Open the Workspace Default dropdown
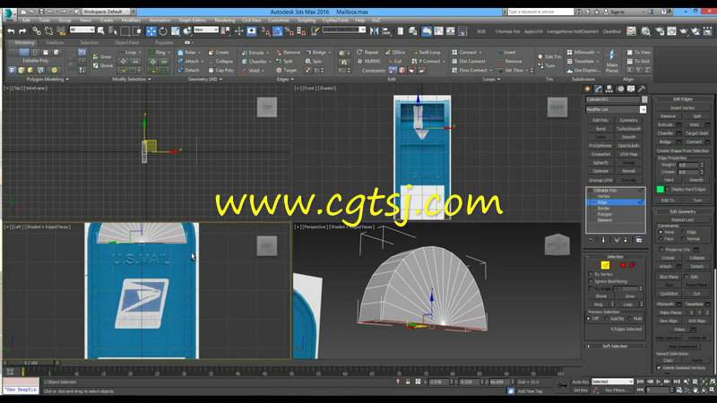The image size is (717, 403). tap(106, 12)
